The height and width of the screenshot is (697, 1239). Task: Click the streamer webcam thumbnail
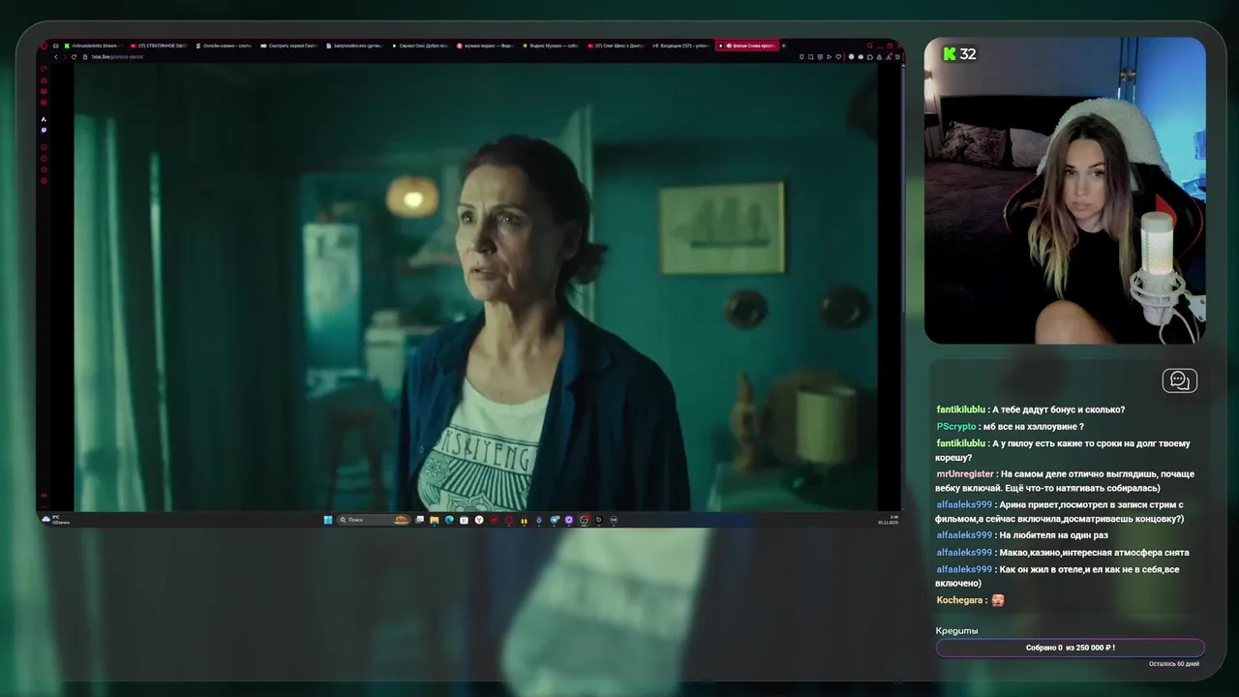[1065, 191]
